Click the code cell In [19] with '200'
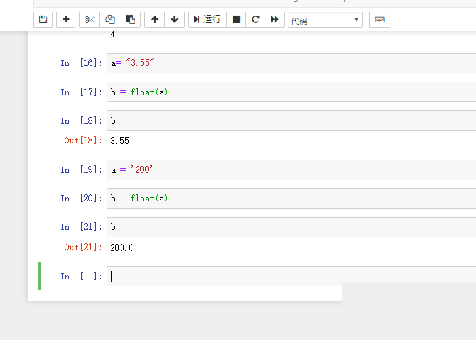476x340 pixels. [x=292, y=170]
